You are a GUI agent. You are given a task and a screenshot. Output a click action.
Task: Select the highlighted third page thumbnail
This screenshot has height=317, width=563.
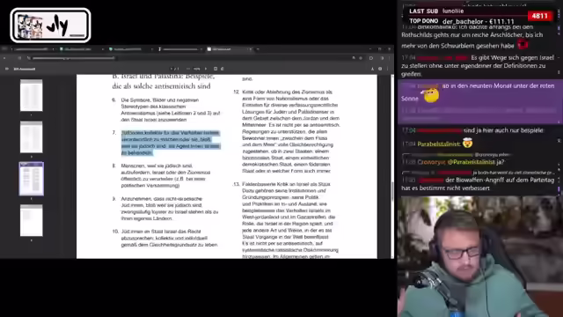click(x=32, y=179)
